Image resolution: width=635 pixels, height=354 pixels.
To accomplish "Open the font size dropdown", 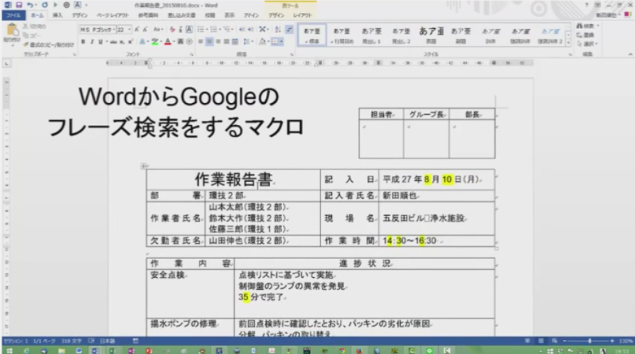I will tap(130, 30).
